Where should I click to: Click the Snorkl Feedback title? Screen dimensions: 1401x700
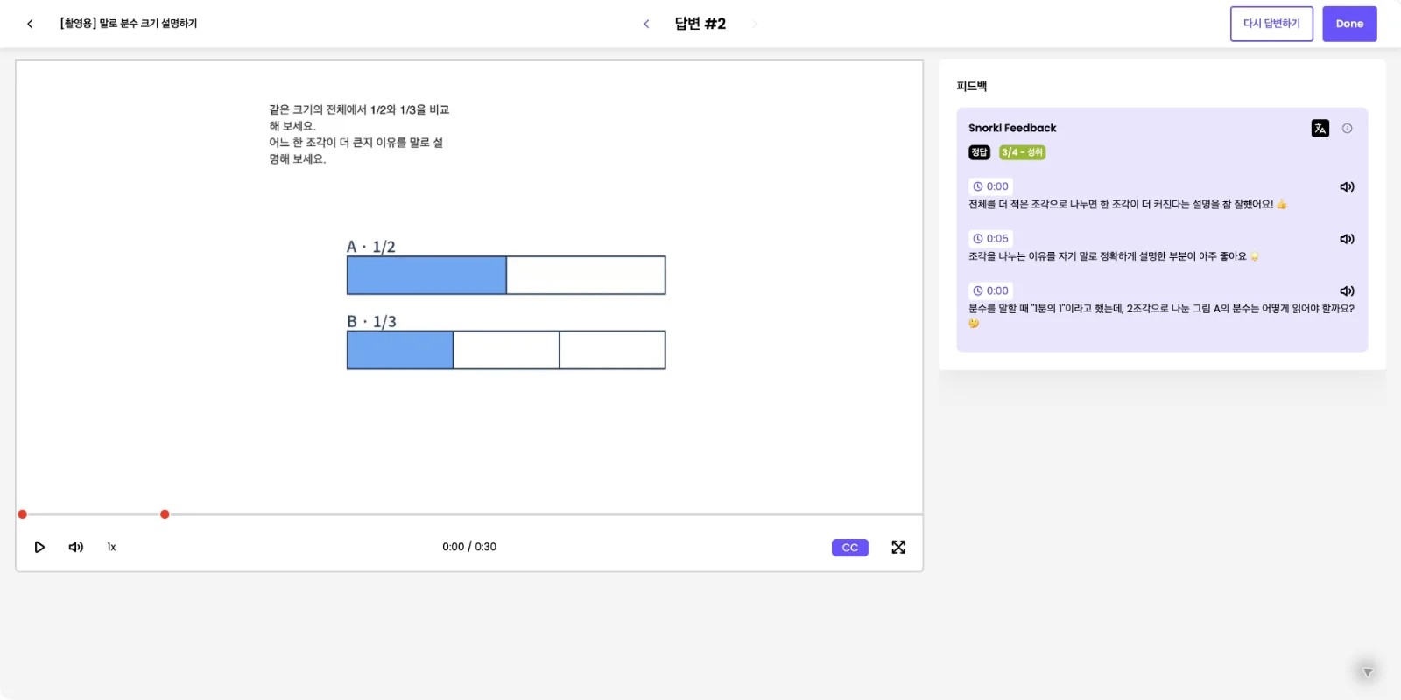(1012, 128)
